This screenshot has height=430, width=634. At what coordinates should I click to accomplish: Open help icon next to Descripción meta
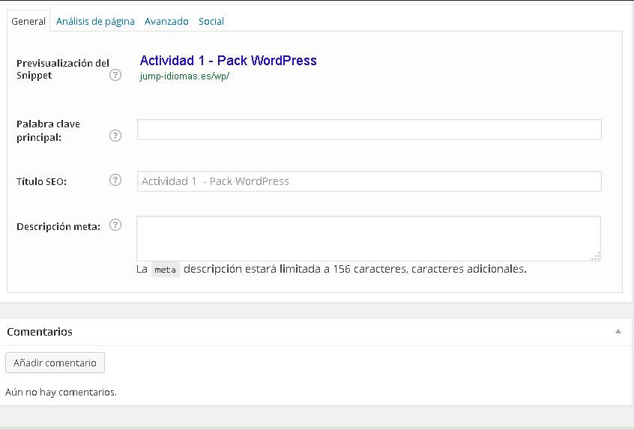[115, 225]
